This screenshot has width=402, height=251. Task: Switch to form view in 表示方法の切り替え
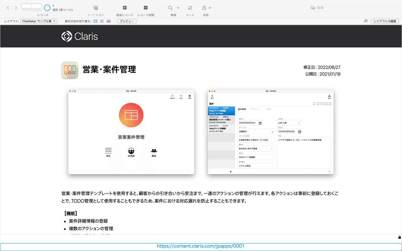pos(95,21)
